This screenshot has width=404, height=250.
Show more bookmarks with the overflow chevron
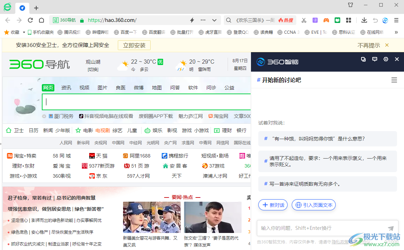click(396, 32)
